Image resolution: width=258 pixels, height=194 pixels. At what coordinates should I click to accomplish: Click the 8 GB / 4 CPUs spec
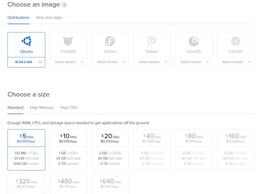pos(194,153)
